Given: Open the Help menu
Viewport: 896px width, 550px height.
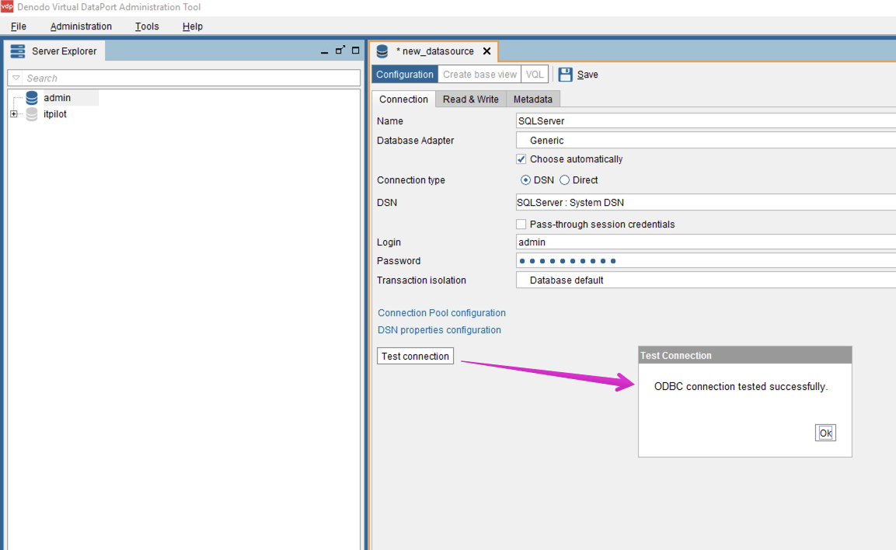Looking at the screenshot, I should [193, 26].
